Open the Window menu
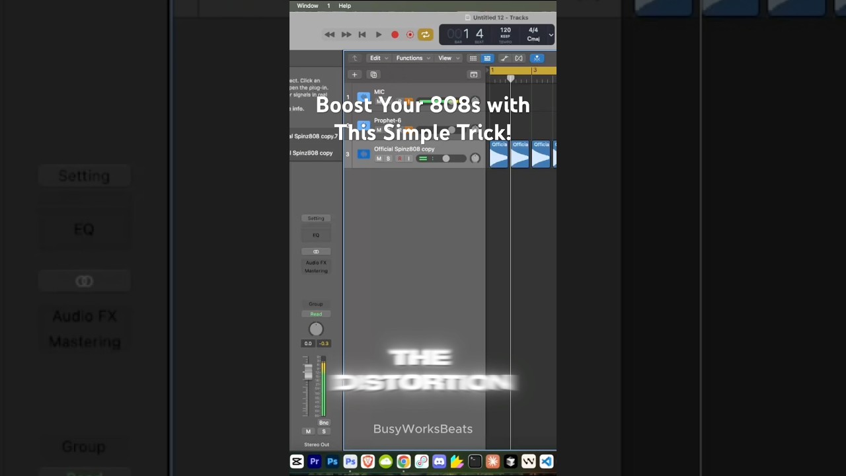The image size is (846, 476). (307, 6)
